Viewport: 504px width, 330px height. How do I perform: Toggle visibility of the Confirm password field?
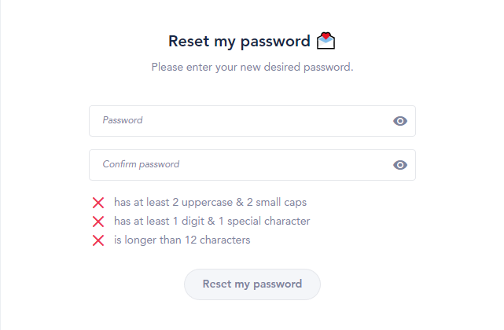coord(400,165)
